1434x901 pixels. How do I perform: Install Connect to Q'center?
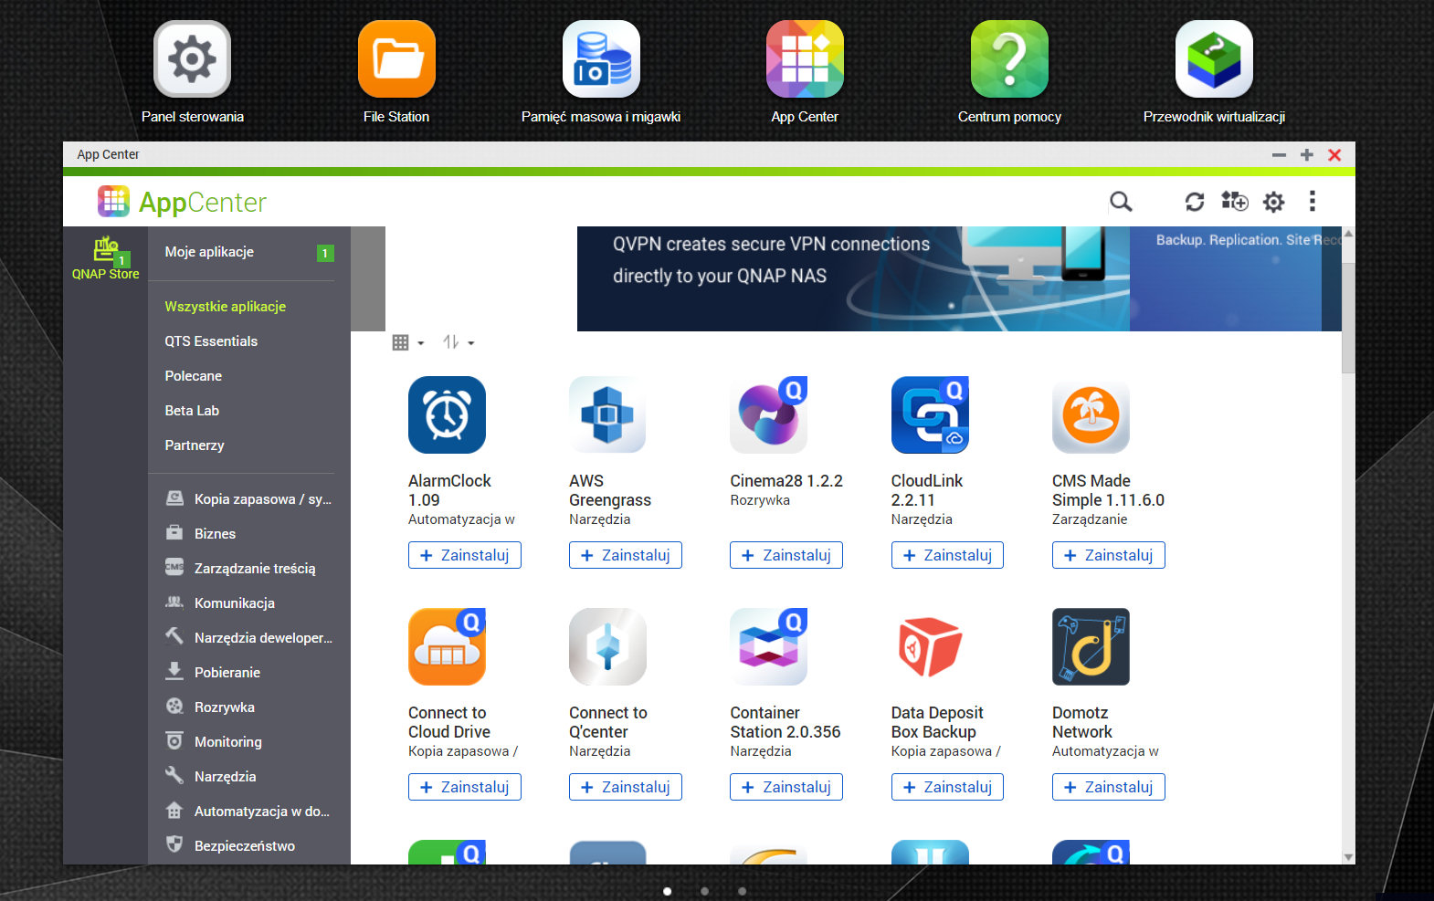pyautogui.click(x=626, y=787)
